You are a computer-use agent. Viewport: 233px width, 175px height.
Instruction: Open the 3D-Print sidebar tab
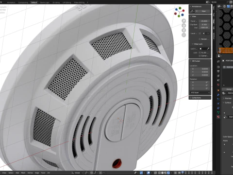point(214,36)
